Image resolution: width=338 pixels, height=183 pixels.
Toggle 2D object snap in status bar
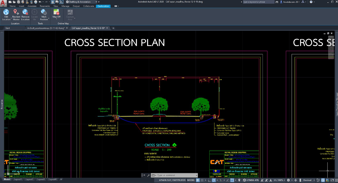[x=232, y=180]
